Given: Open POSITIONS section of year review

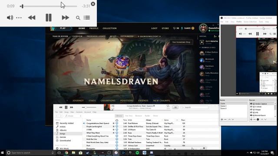Looking at the screenshot, I should point(126,101).
